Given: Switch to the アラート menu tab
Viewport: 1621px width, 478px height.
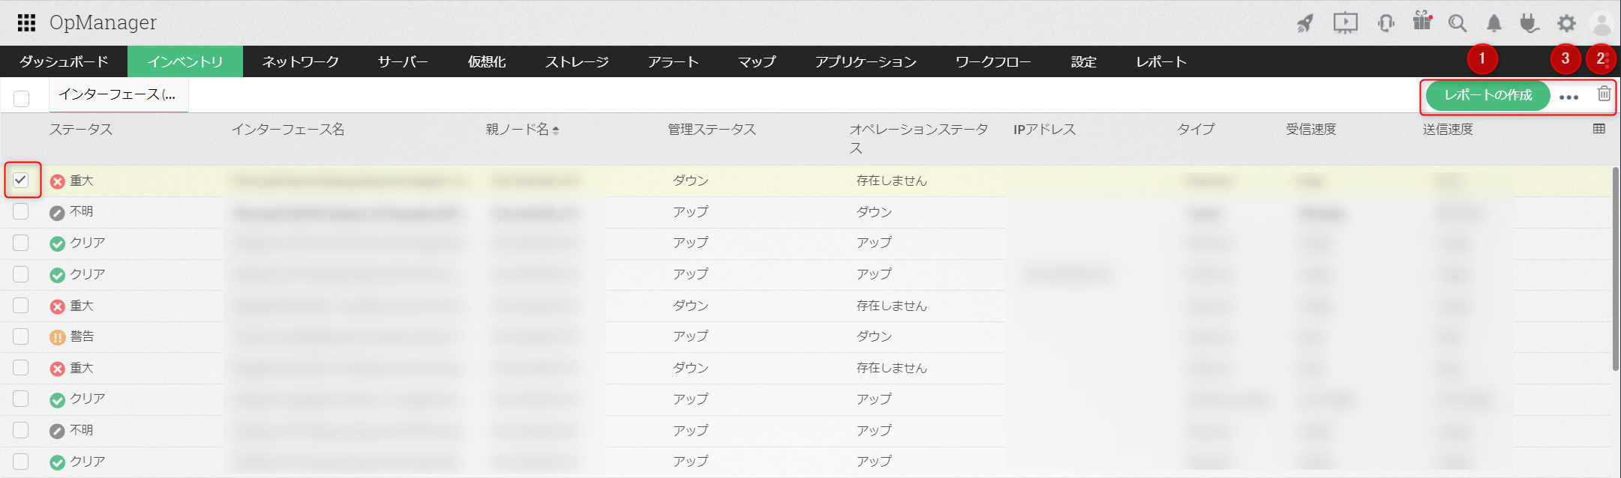Looking at the screenshot, I should [673, 62].
